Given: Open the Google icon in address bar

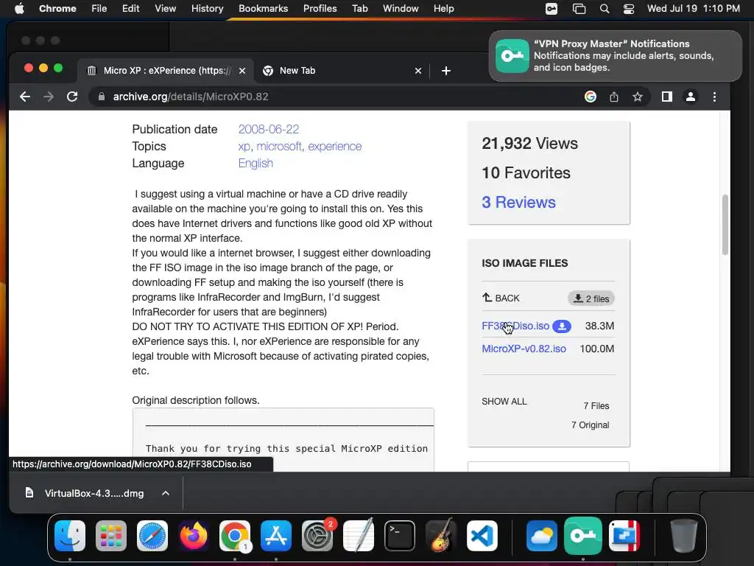Looking at the screenshot, I should pos(590,97).
